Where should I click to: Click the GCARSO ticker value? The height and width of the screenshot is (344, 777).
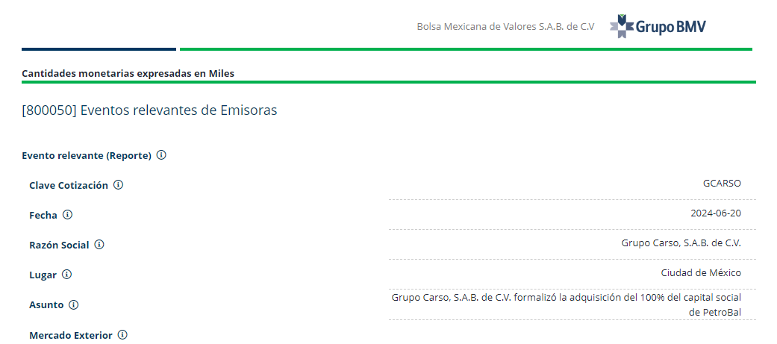pos(722,184)
